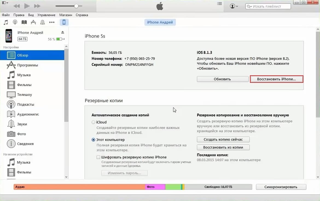Click Создать копию сейчас

[x=223, y=140]
